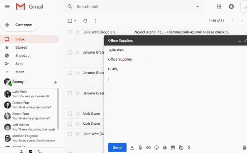Check the second Nick Owen email
The image size is (247, 153).
point(70,124)
